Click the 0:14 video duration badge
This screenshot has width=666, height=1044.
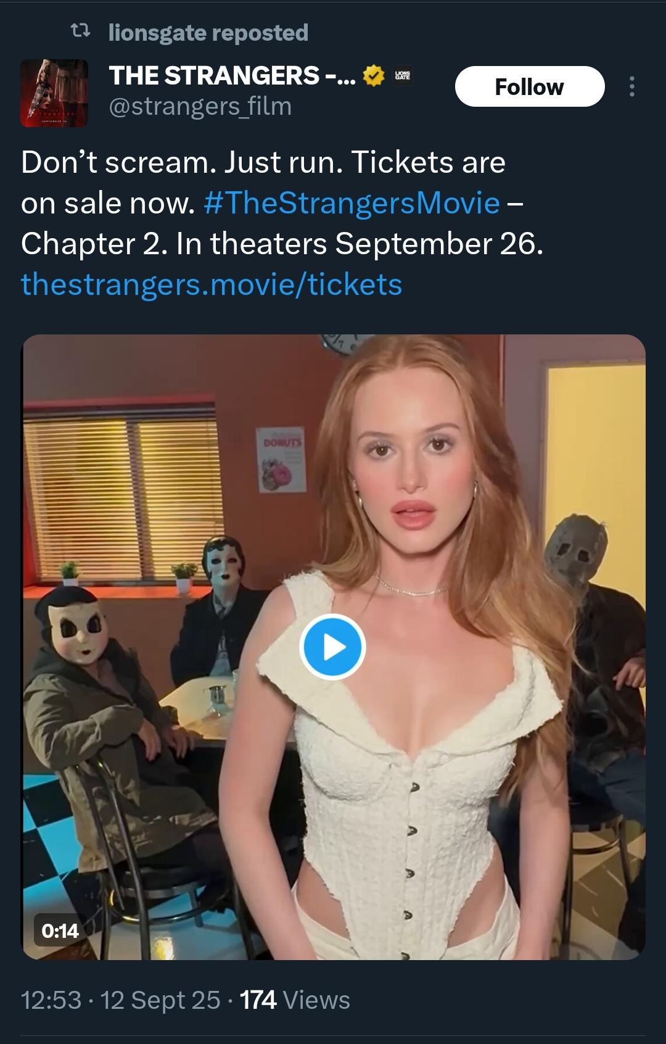click(x=60, y=930)
